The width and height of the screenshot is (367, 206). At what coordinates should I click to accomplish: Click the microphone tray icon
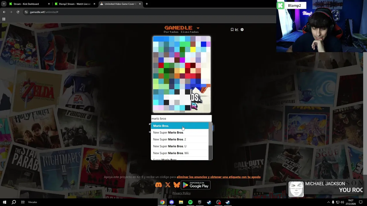point(333,202)
